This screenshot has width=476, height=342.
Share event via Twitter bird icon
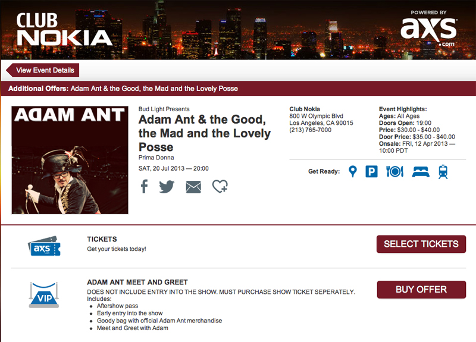(167, 187)
